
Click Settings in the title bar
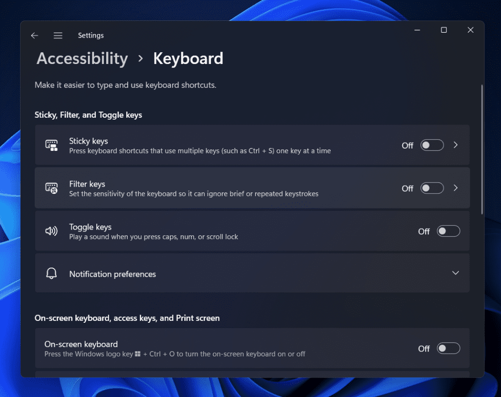click(x=91, y=35)
